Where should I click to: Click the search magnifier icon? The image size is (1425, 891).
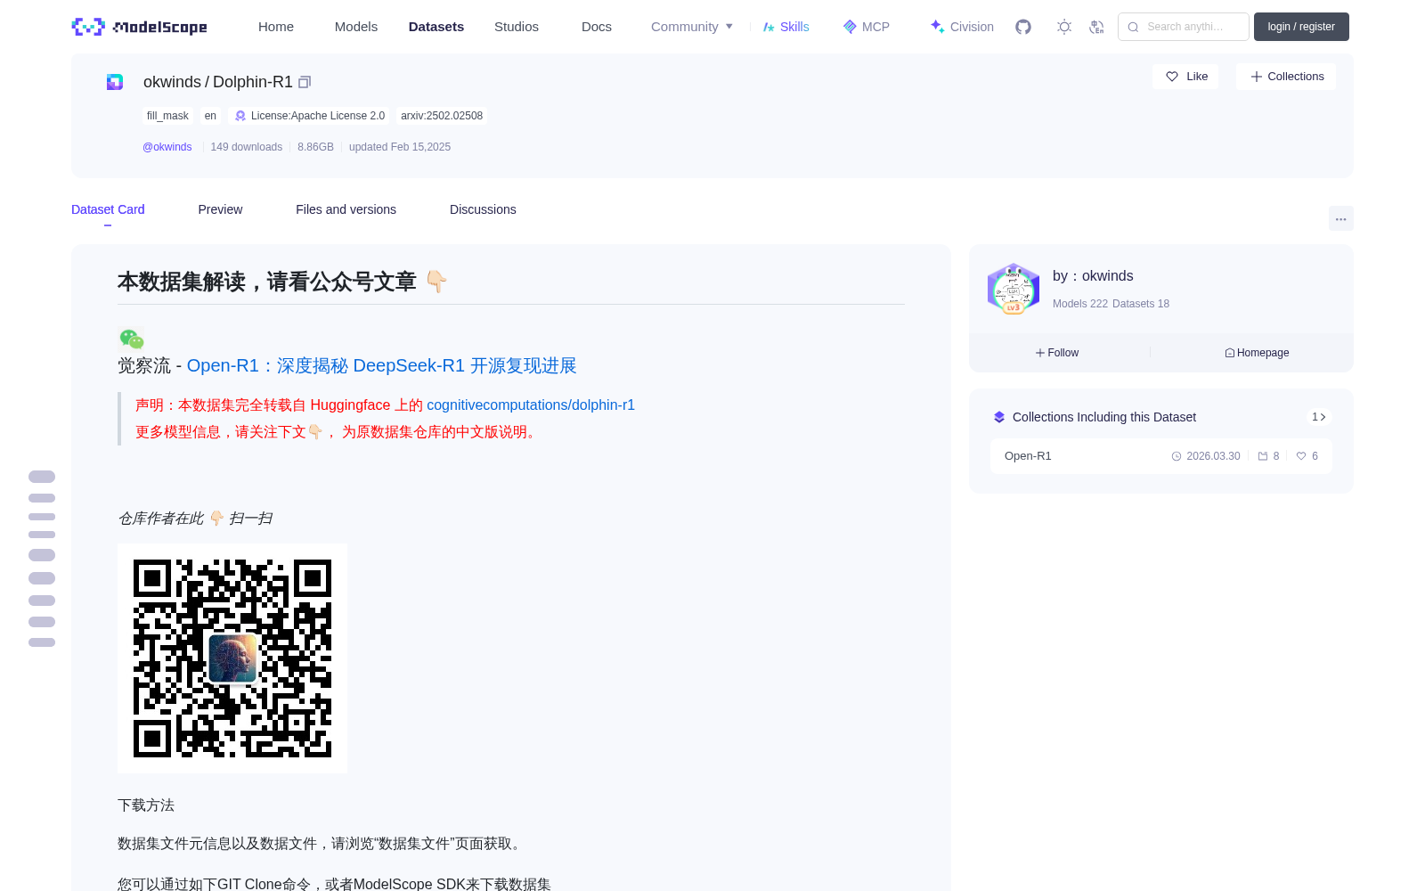pos(1134,27)
